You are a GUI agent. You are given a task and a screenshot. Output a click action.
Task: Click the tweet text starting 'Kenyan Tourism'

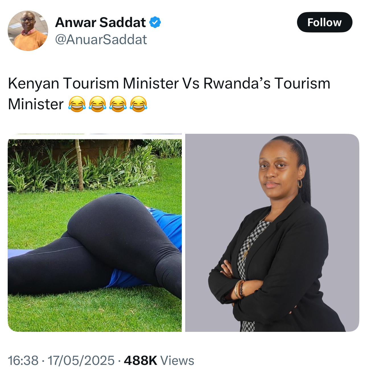click(x=169, y=94)
